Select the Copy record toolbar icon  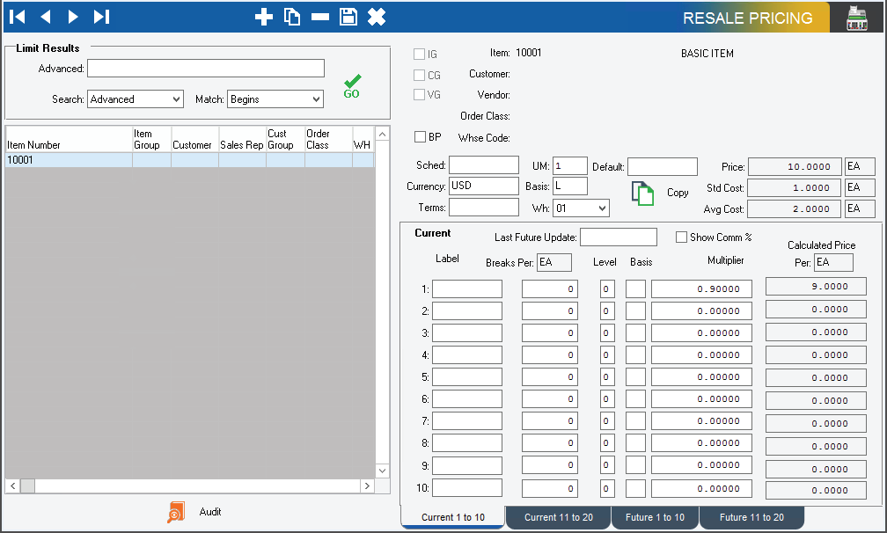click(291, 16)
